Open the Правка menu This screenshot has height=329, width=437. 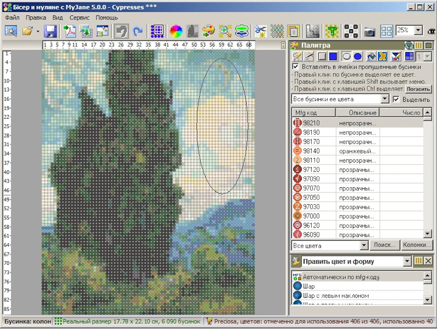36,17
